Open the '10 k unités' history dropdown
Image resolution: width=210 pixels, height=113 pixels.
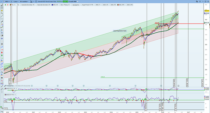tap(24, 2)
